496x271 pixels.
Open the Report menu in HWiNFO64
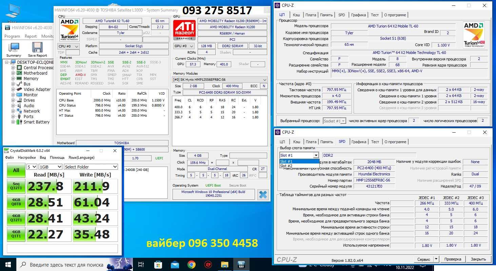click(31, 36)
